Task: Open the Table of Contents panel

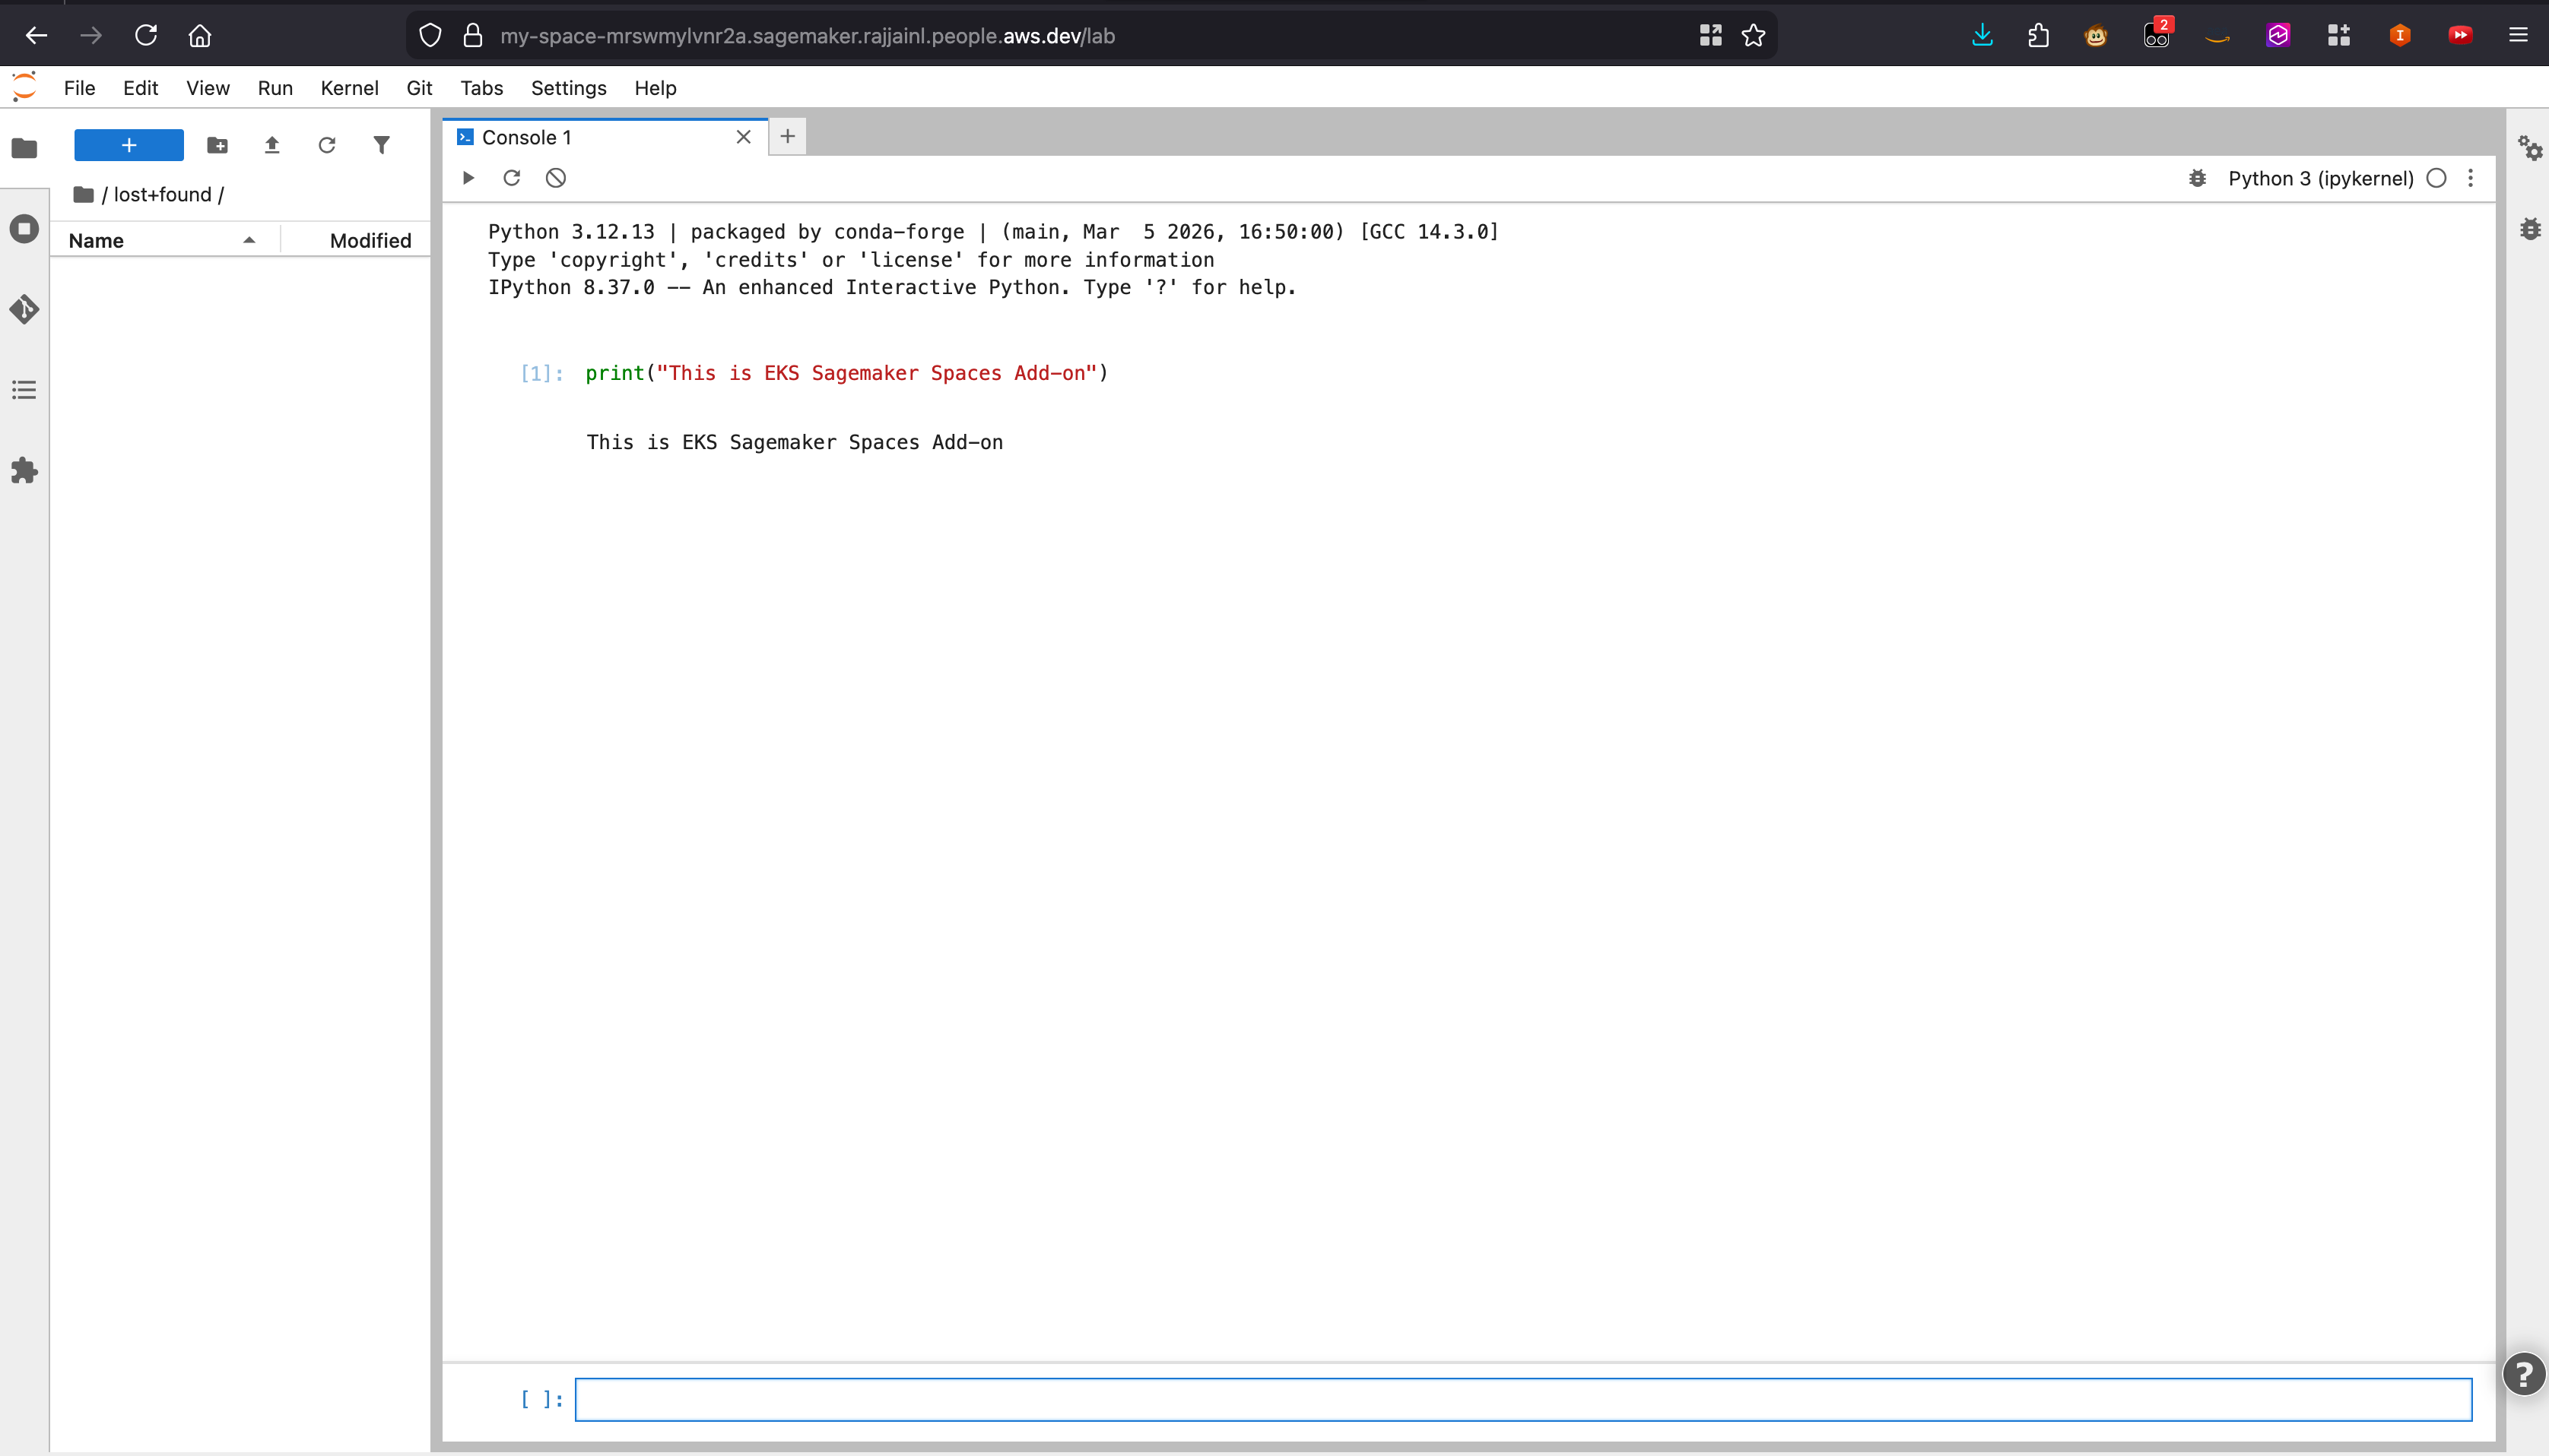Action: point(24,390)
